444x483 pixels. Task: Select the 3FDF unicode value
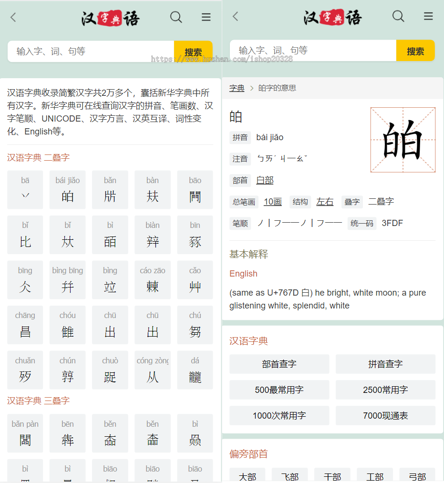(392, 223)
